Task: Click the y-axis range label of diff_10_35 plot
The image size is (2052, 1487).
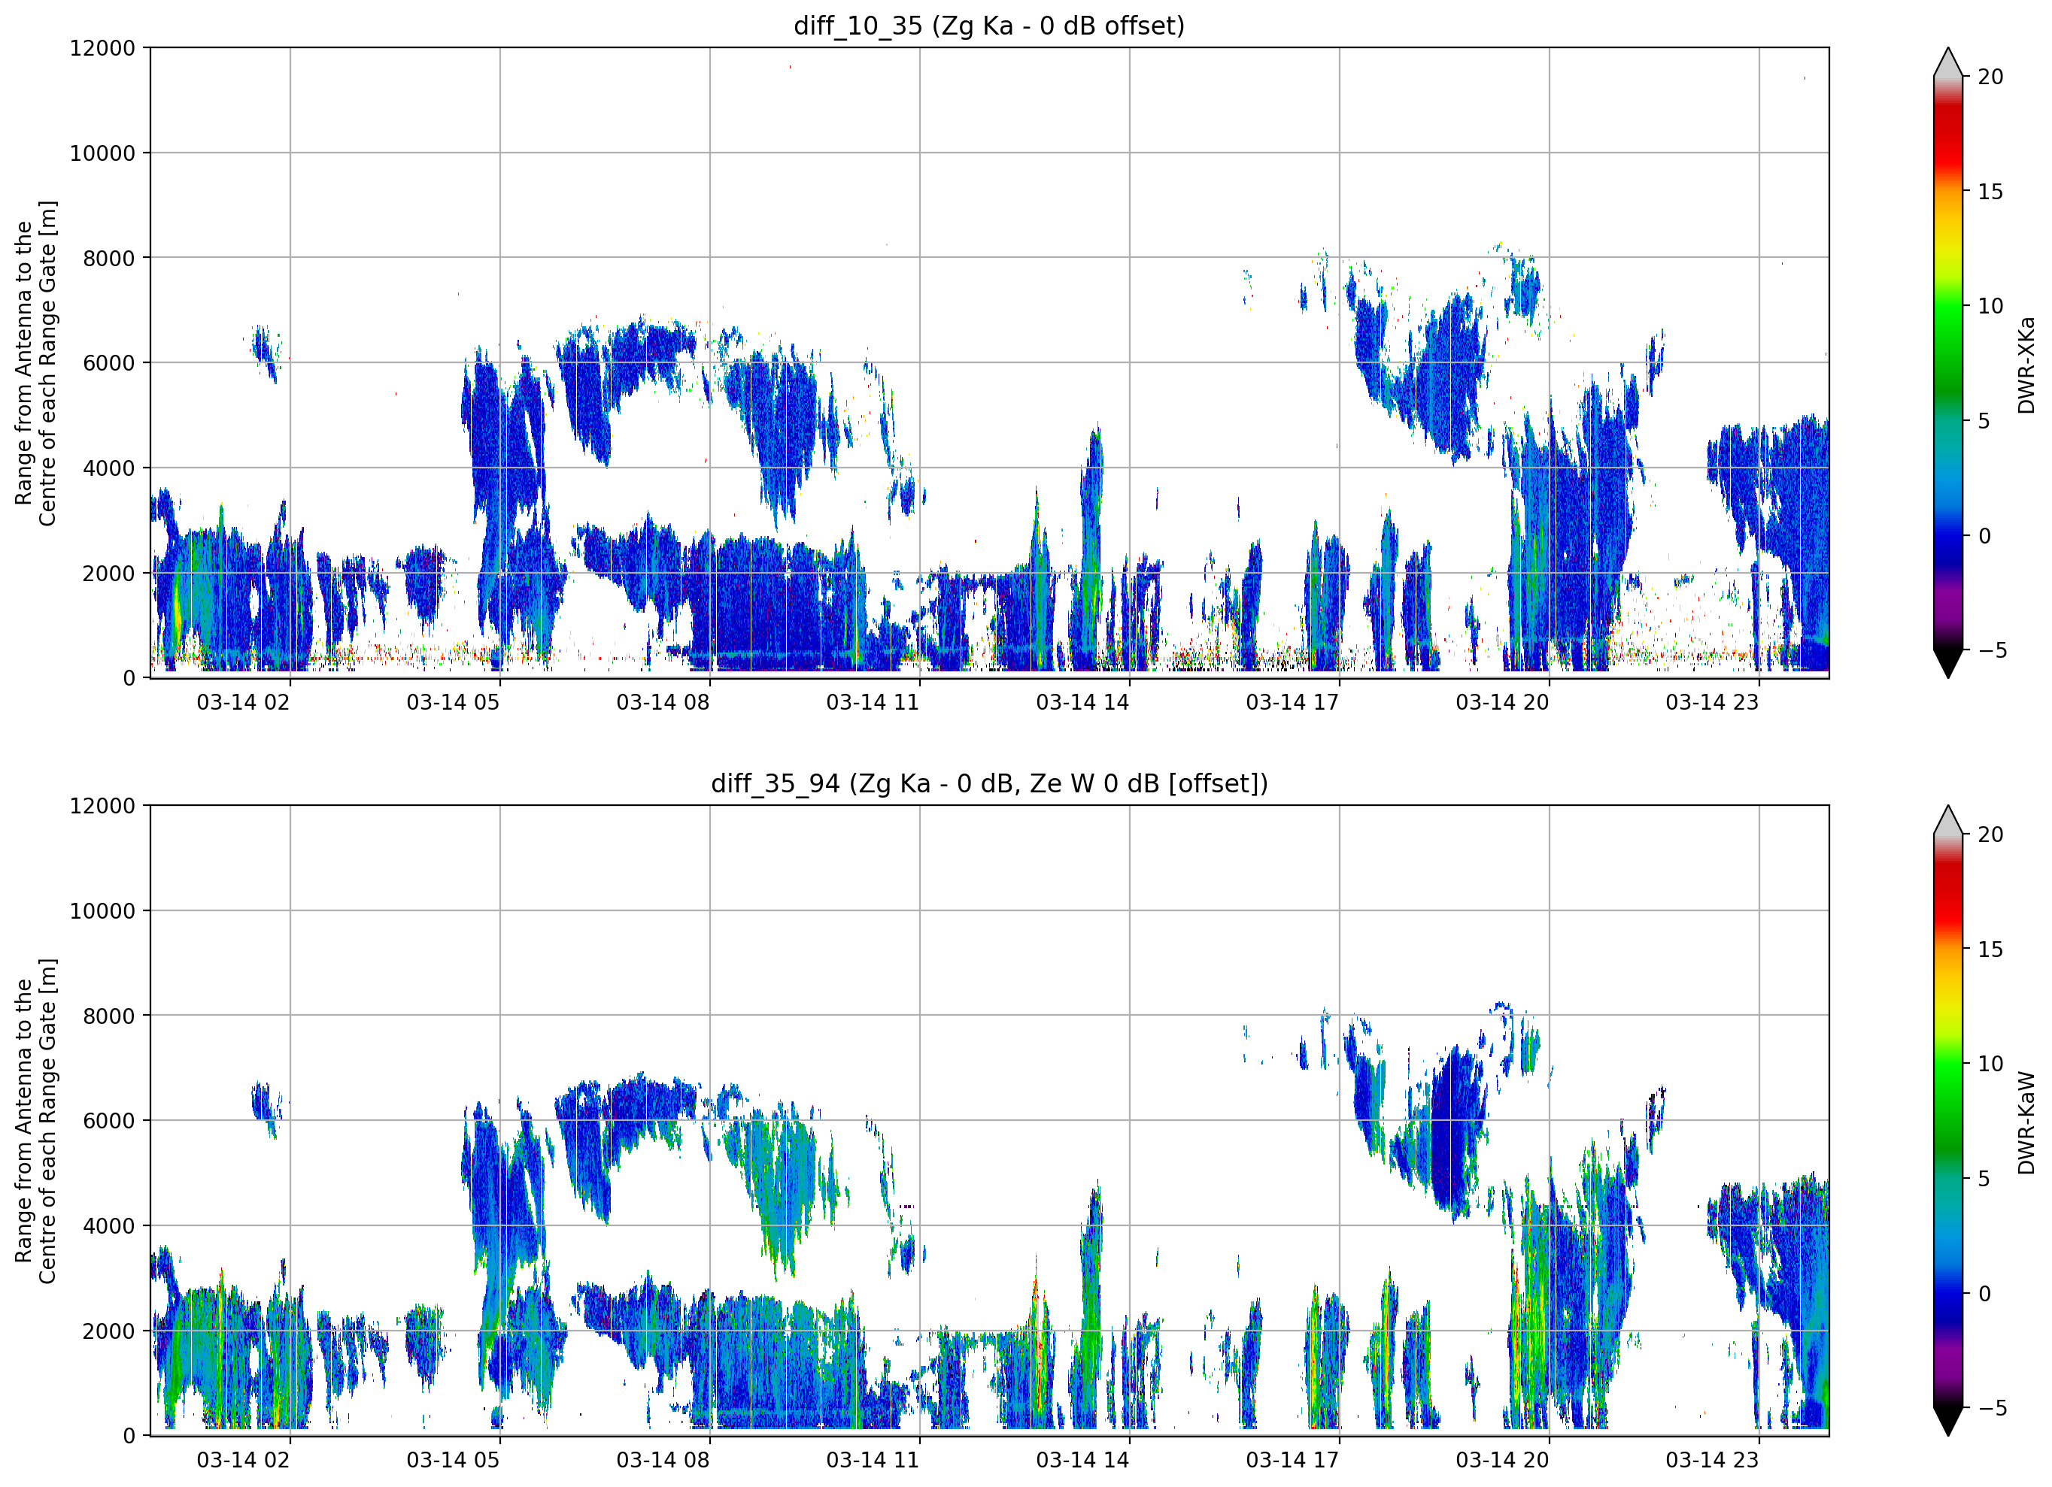Action: [35, 362]
